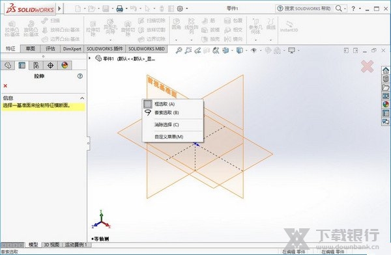The height and width of the screenshot is (255, 391).
Task: Switch to the FeatureManager design tree tab
Action: [x=8, y=66]
